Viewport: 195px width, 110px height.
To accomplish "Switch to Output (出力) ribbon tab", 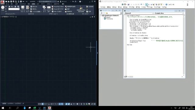I will (38, 4).
